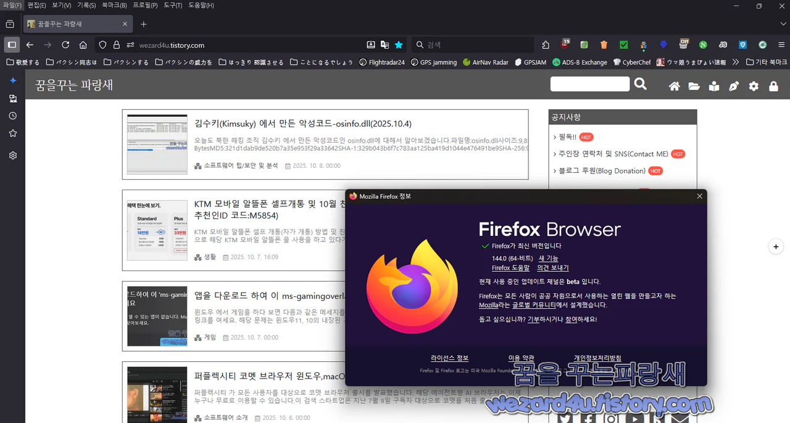Click the blog header search field
Image resolution: width=790 pixels, height=423 pixels.
[x=589, y=84]
